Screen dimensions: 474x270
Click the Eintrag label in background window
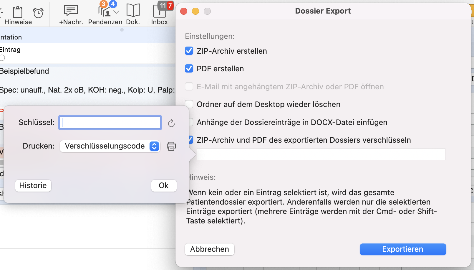click(10, 50)
